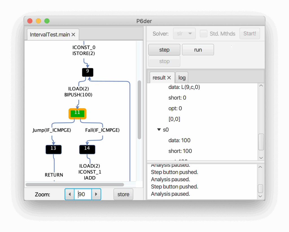Open the Solver dropdown
The height and width of the screenshot is (232, 289).
(184, 34)
